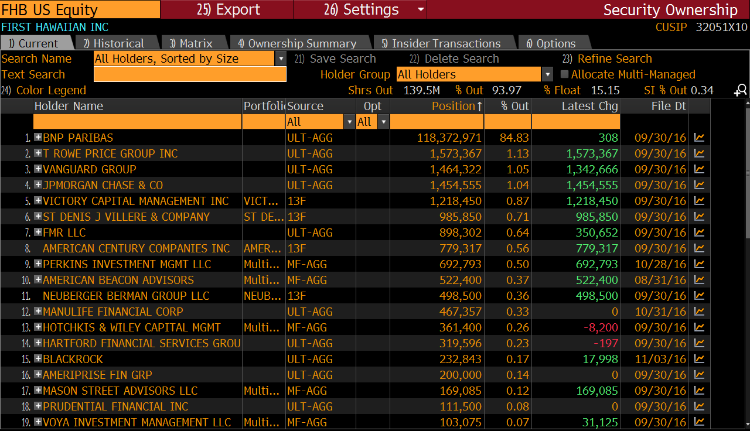Image resolution: width=750 pixels, height=431 pixels.
Task: Expand AMERICAN BEACON ADVISORS holder row
Action: pos(38,279)
